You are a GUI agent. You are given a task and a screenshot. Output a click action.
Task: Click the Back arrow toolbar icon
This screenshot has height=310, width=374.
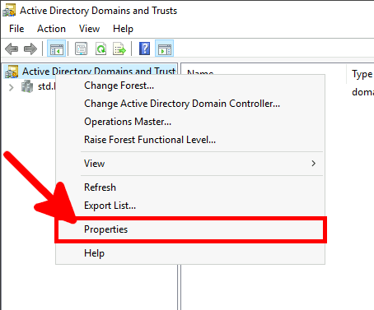pyautogui.click(x=12, y=49)
